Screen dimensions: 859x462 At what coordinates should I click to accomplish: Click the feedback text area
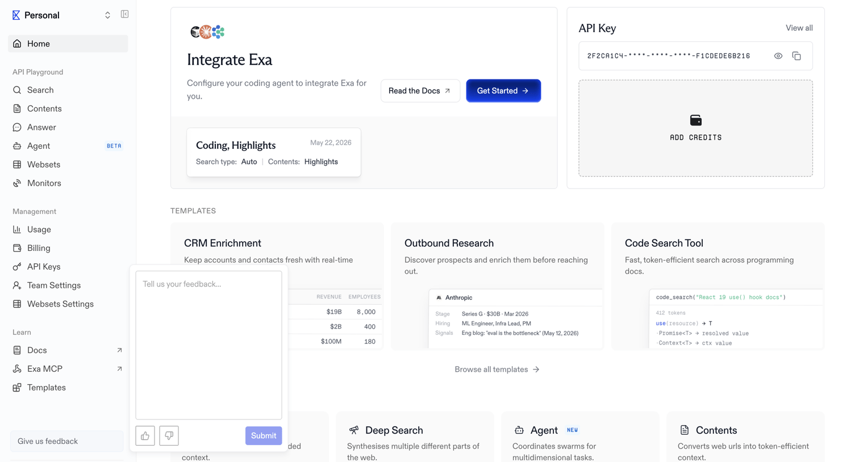click(209, 345)
